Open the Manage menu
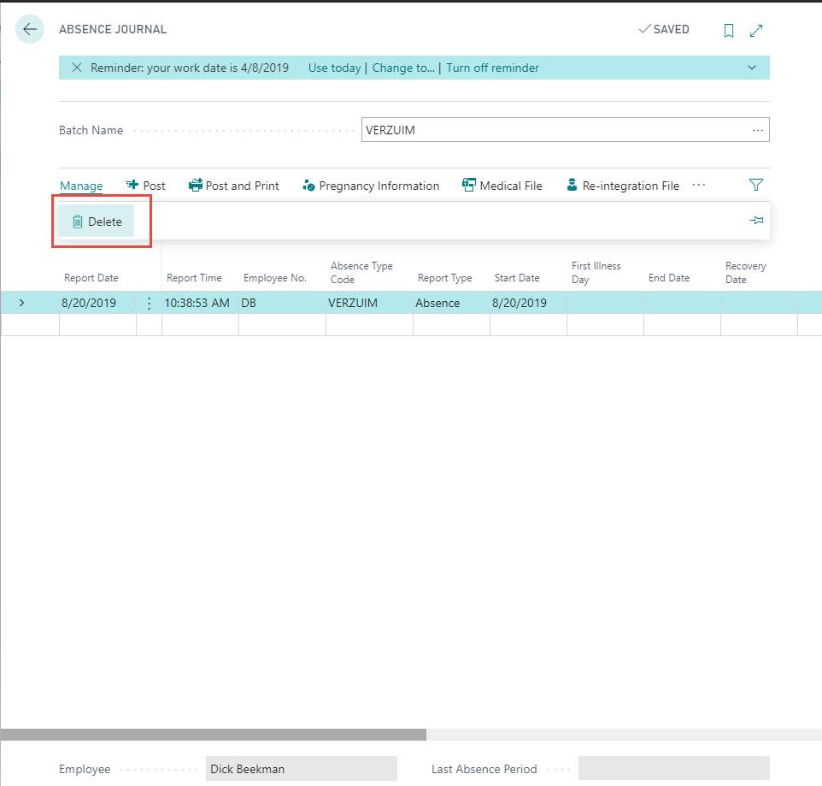Viewport: 822px width, 786px height. pyautogui.click(x=80, y=185)
